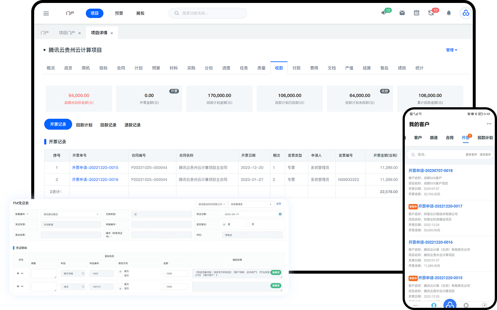Switch to the 付款 tab
The height and width of the screenshot is (310, 497).
click(296, 68)
